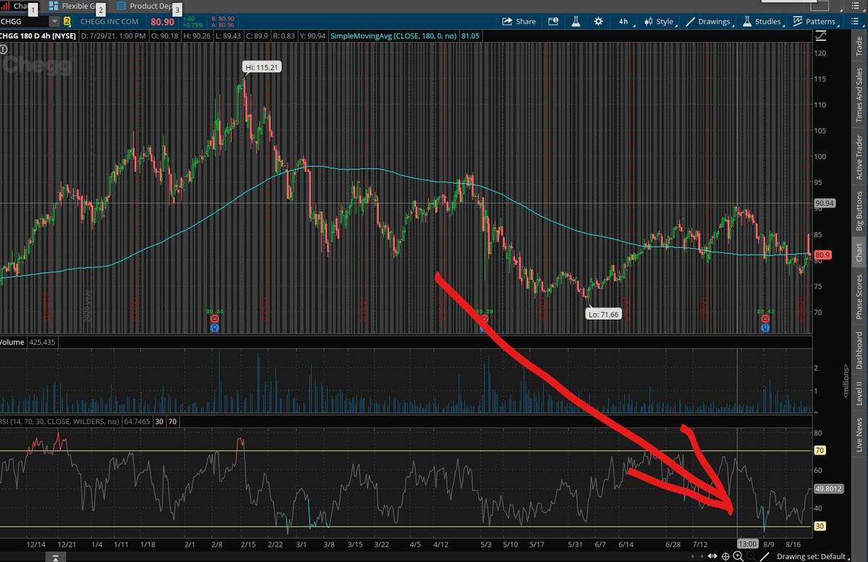Screen dimensions: 868x562
Task: Click the account/ID card icon next to Share
Action: [553, 22]
